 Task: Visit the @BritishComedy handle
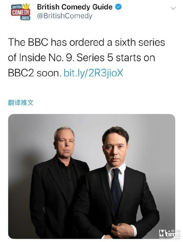coord(65,16)
